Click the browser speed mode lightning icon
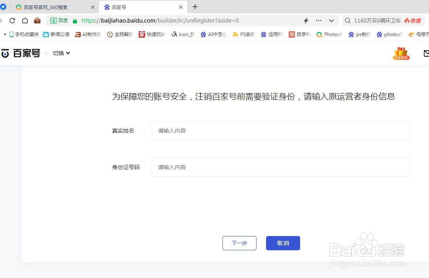Viewport: 429px width, 278px height. pos(305,20)
